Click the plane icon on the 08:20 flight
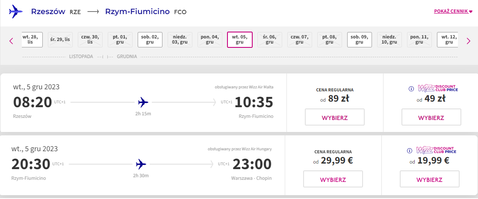This screenshot has height=199, width=478. coord(143,102)
